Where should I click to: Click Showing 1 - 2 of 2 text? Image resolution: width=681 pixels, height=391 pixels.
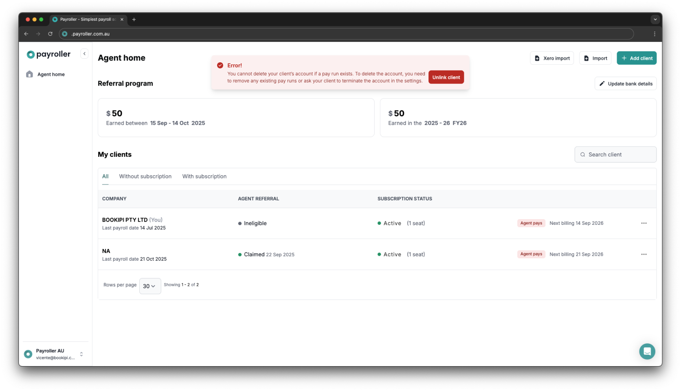pyautogui.click(x=181, y=285)
